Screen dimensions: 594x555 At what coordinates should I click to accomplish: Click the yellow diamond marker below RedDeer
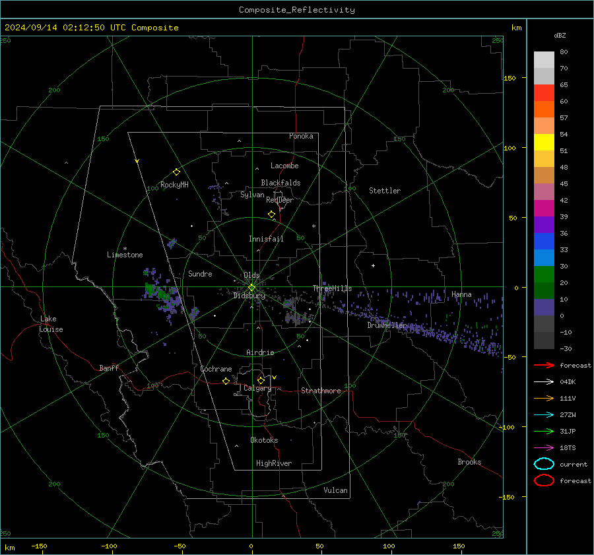click(x=271, y=214)
